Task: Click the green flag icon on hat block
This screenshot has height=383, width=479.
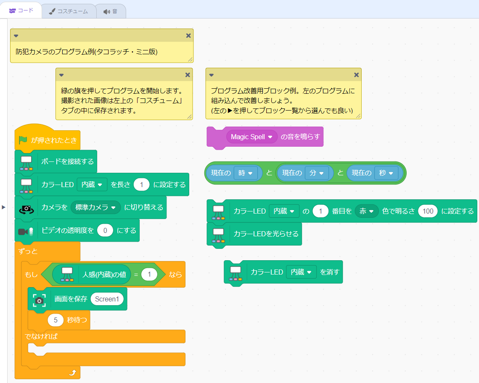Action: pyautogui.click(x=23, y=140)
